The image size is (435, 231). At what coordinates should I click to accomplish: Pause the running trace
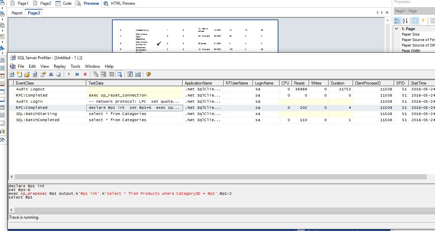[x=77, y=74]
